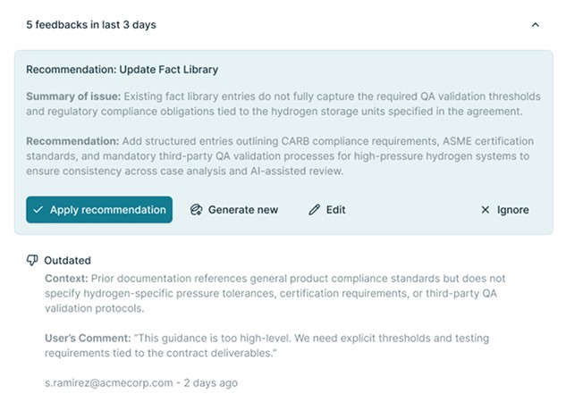
Task: Open the Edit text option
Action: 335,210
